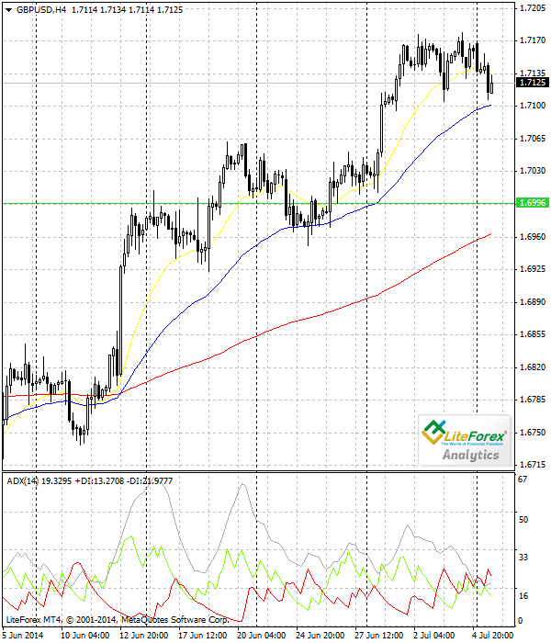551x643 pixels.
Task: Select the 24 Jun 20:00 date label
Action: pyautogui.click(x=320, y=635)
